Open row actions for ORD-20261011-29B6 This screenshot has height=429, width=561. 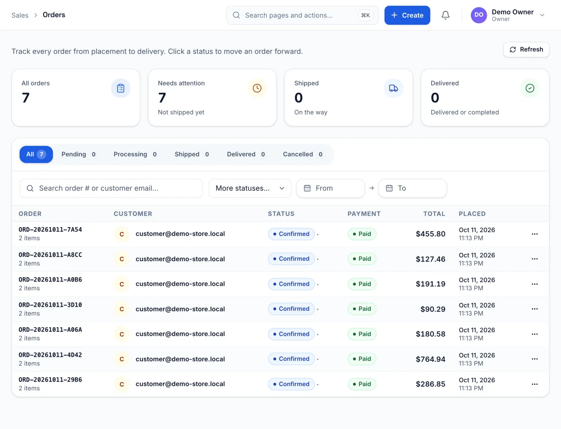pyautogui.click(x=535, y=384)
